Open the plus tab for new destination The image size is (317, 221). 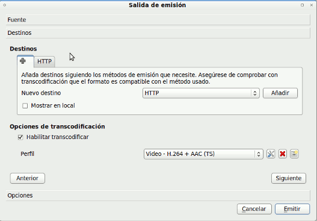25,61
